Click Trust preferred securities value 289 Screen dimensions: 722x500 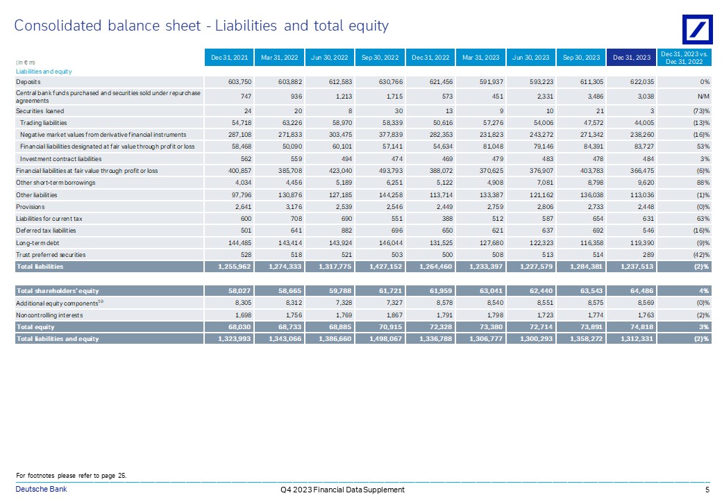[648, 255]
